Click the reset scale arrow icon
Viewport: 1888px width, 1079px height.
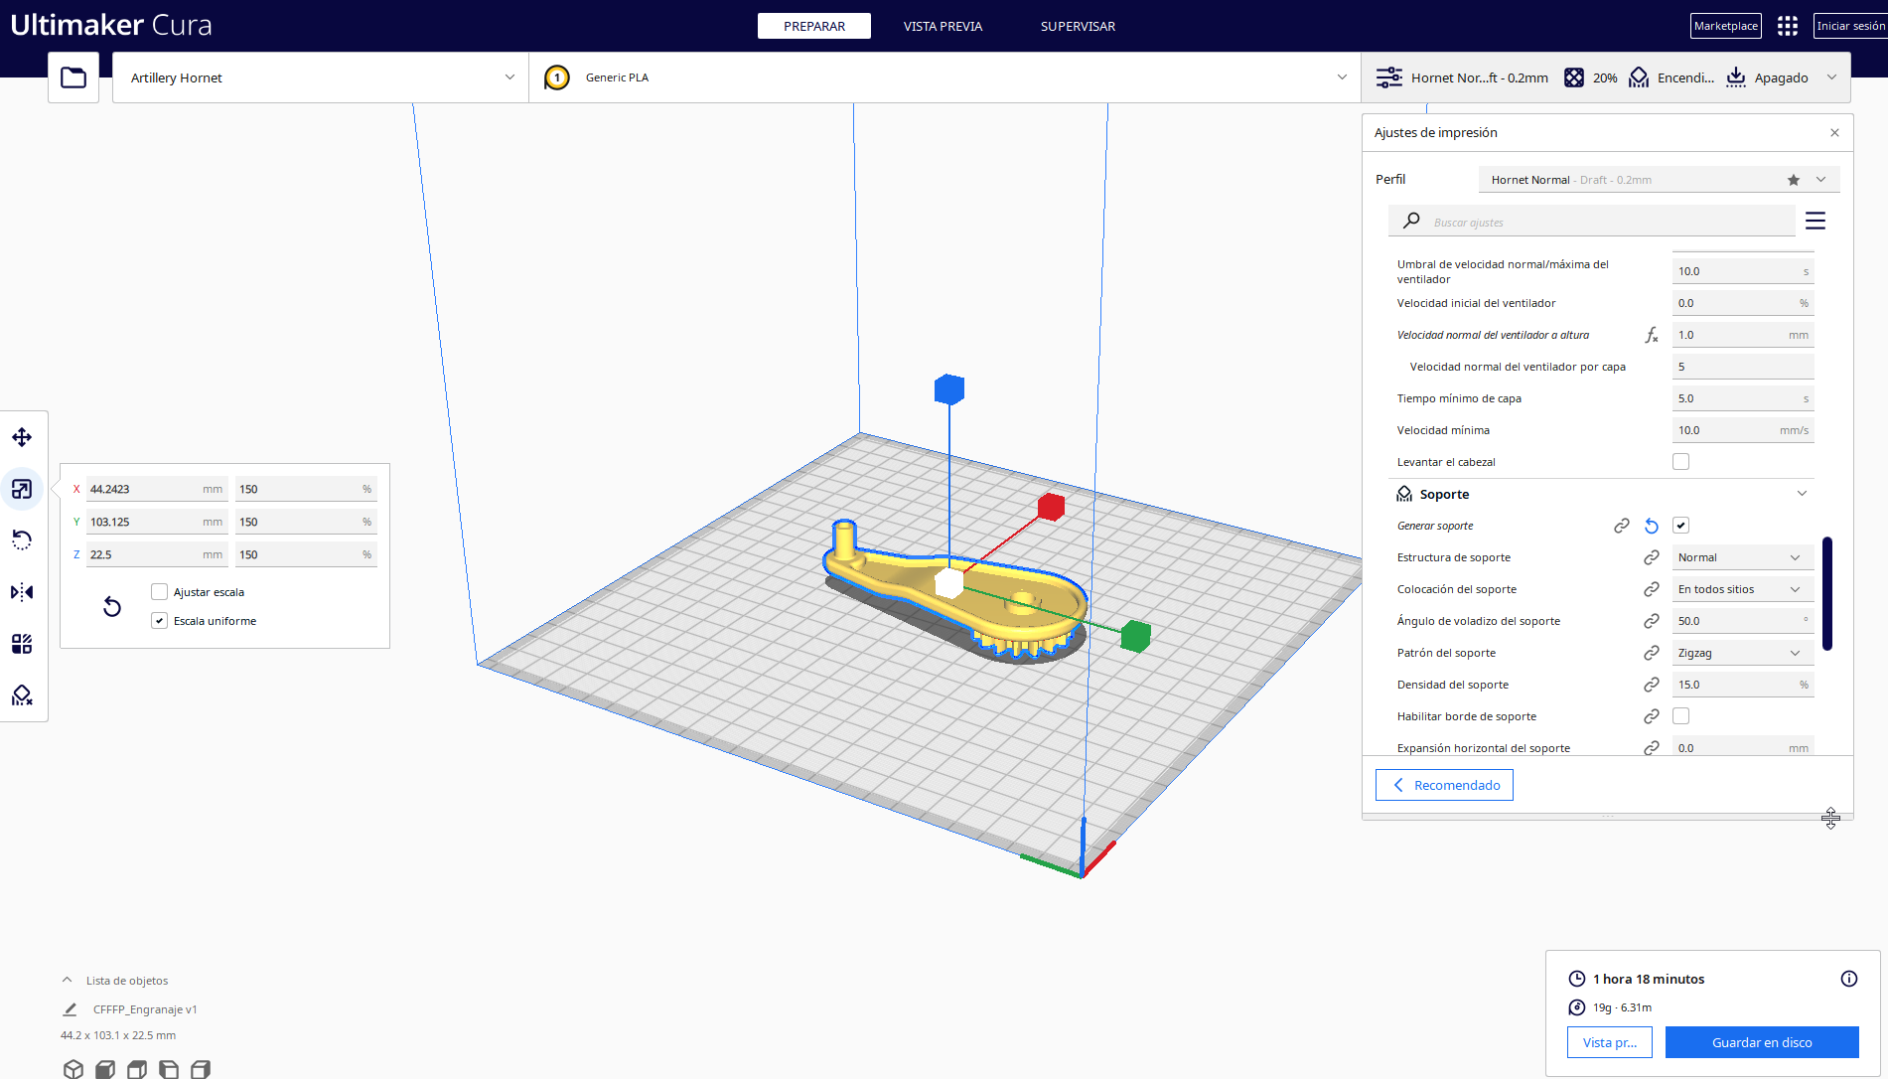(x=112, y=607)
